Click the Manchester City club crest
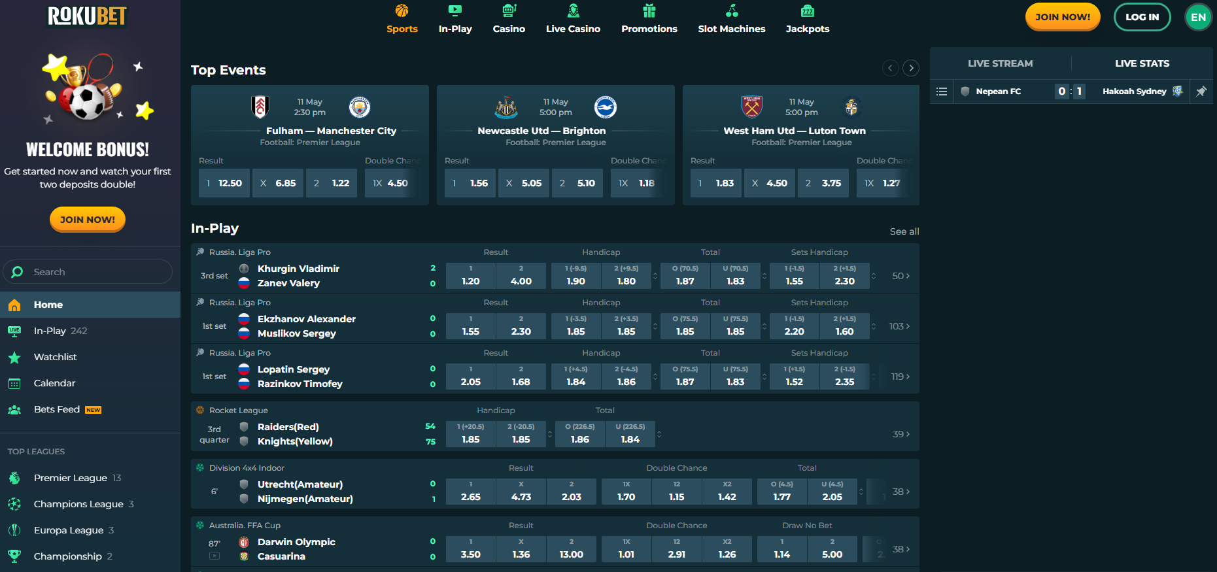 click(360, 107)
